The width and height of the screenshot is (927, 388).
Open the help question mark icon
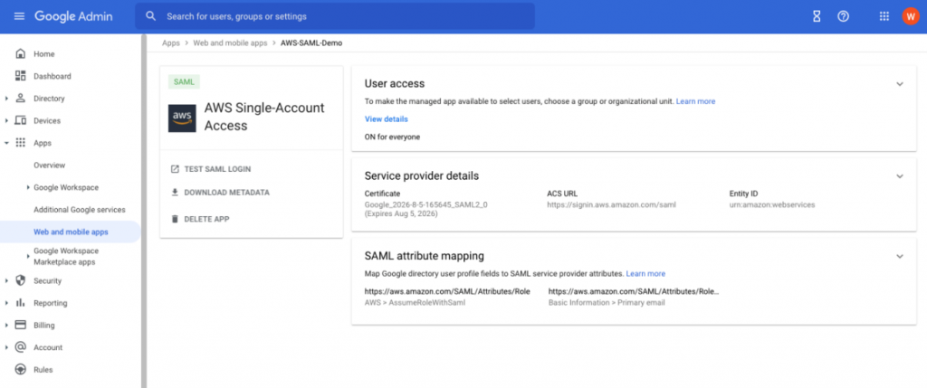843,16
